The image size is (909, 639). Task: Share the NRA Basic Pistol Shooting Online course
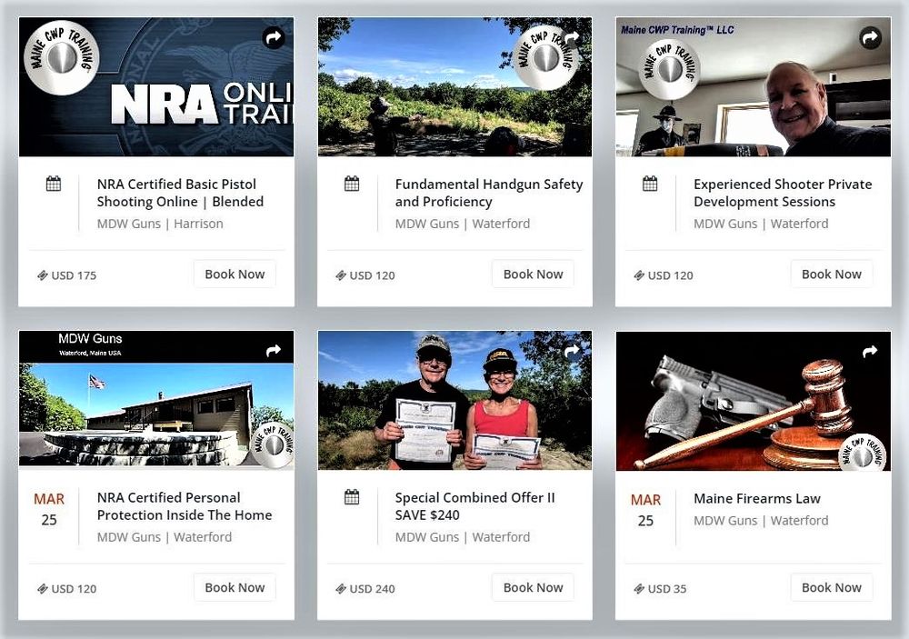(274, 37)
